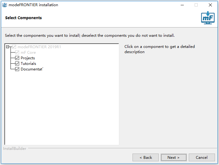219x165 pixels.
Task: Select the modeFRONTIER 2019R1 root label
Action: (x=39, y=47)
